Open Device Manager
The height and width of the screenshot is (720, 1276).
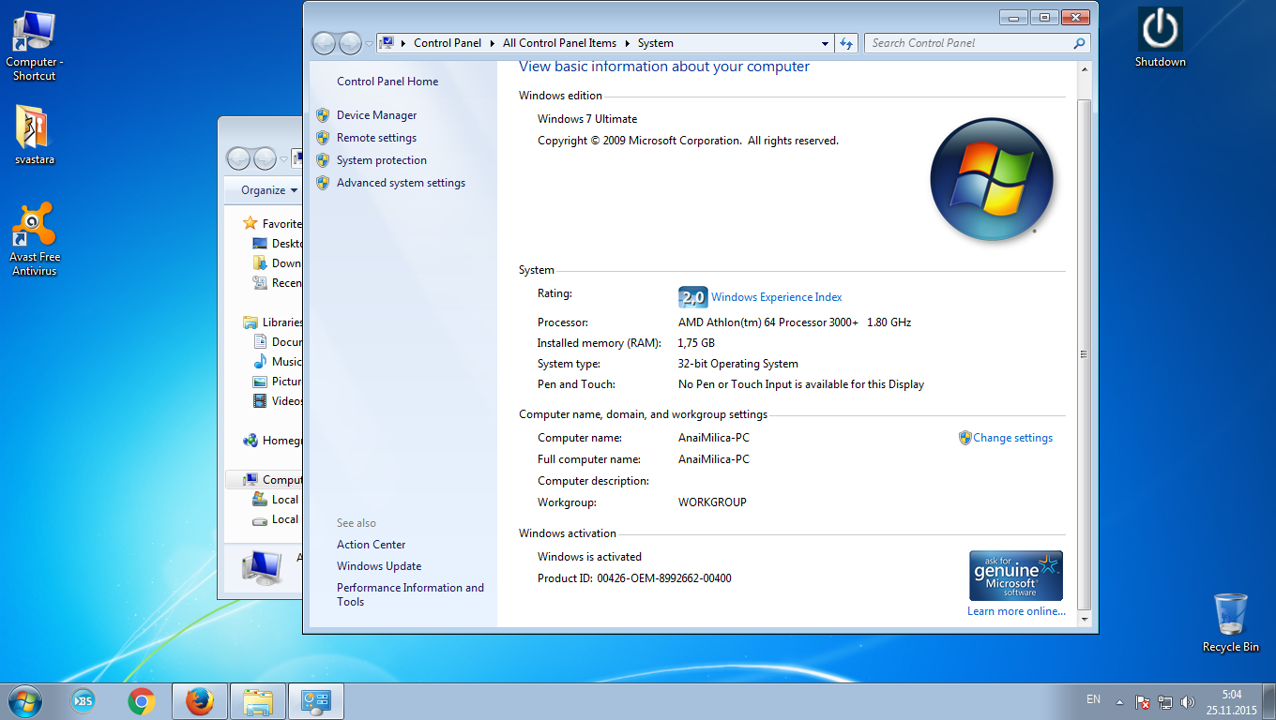[377, 115]
